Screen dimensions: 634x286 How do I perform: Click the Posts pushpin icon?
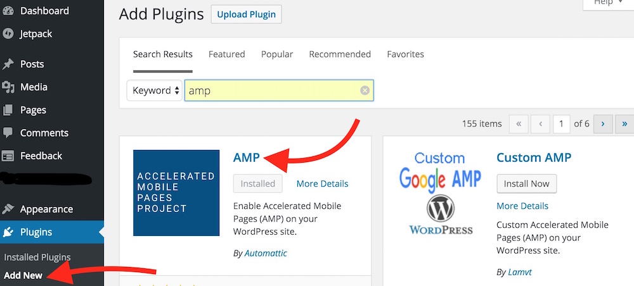(x=8, y=64)
